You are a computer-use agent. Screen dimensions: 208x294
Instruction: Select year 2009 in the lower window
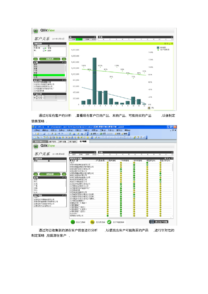[86, 154]
